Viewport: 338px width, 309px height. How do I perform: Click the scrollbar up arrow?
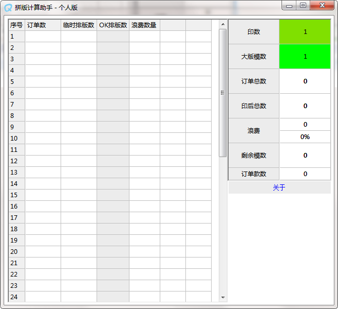(223, 24)
